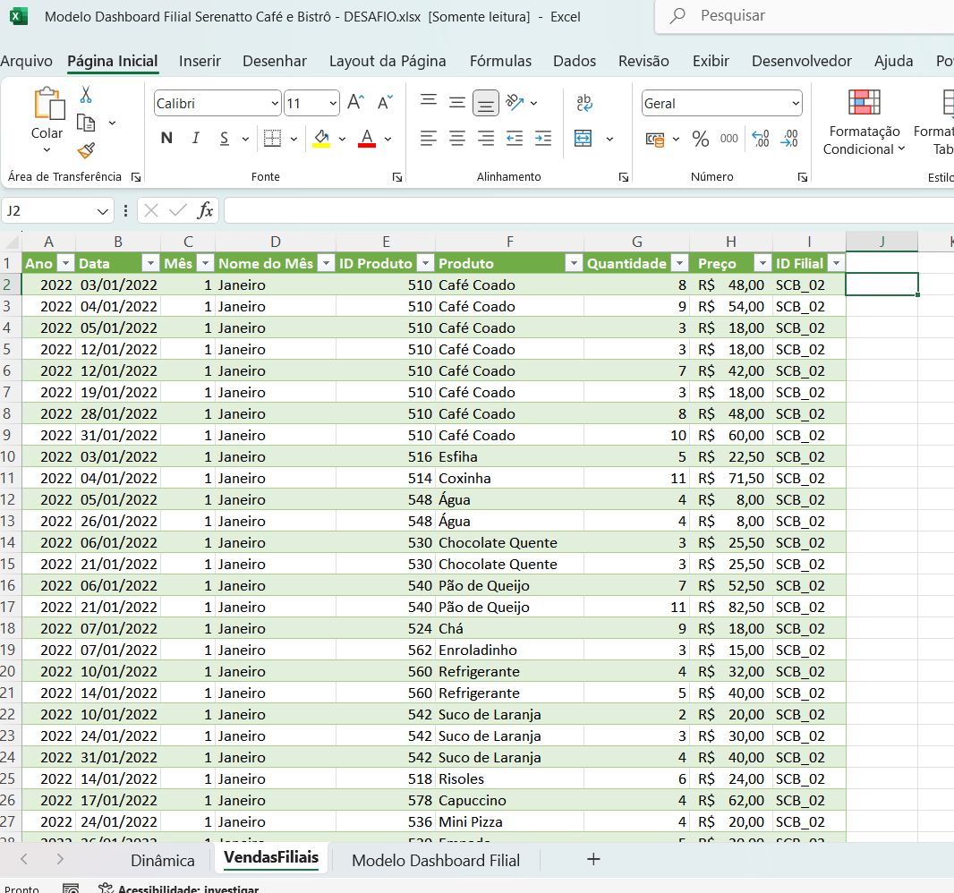The image size is (954, 893).
Task: Open the Alinhamento dialog launcher
Action: (x=624, y=177)
